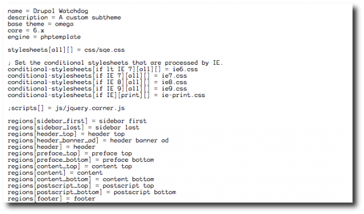
Task: Click the regions[content_top] line
Action: pyautogui.click(x=69, y=166)
